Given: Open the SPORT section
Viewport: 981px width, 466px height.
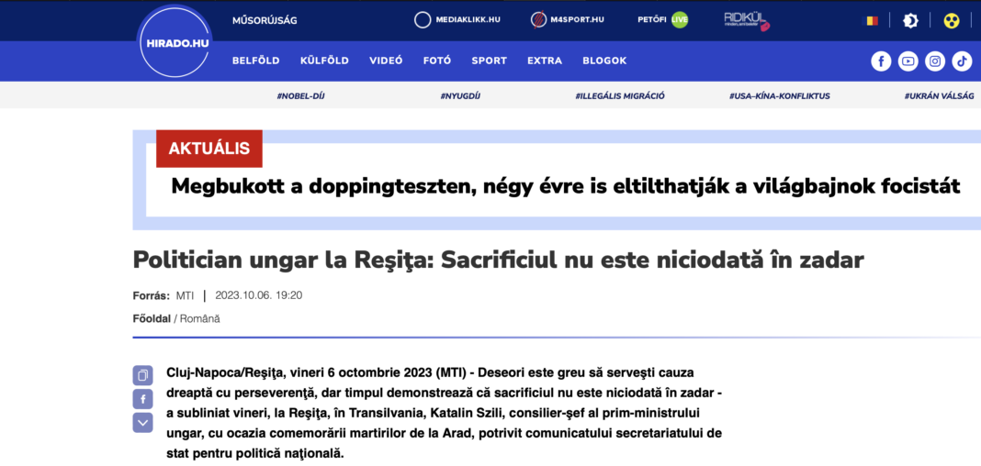Looking at the screenshot, I should pyautogui.click(x=490, y=61).
